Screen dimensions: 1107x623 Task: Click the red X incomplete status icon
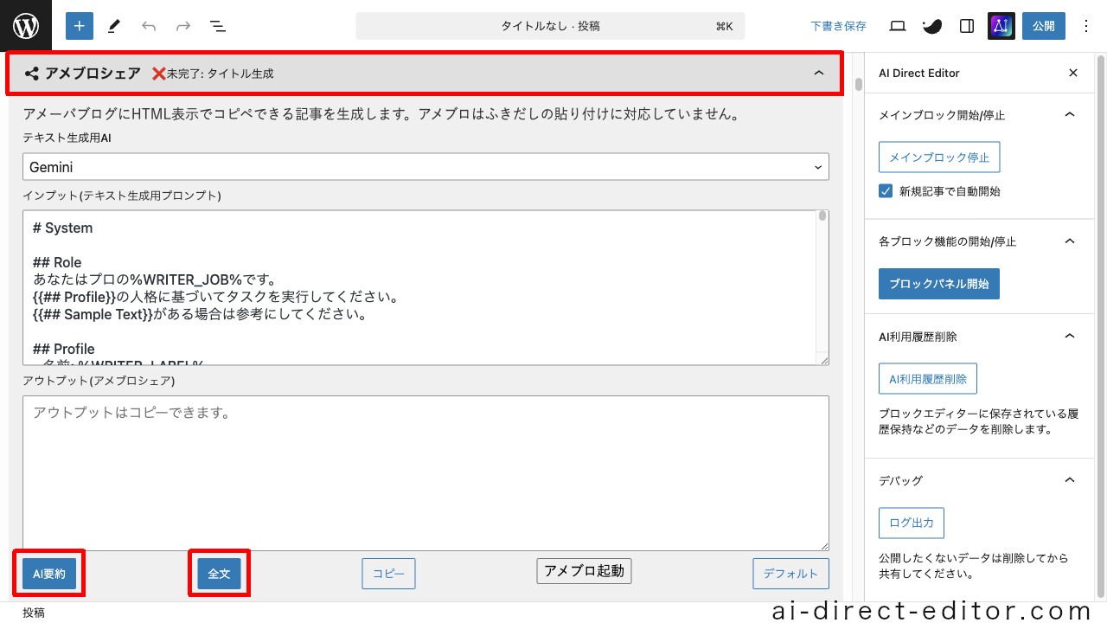coord(158,74)
